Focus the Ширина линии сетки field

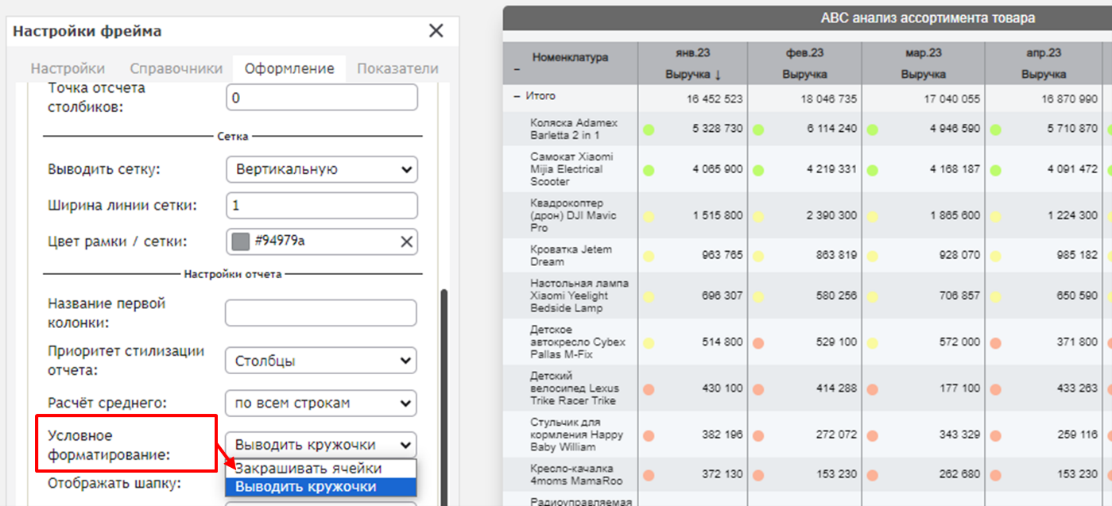click(321, 206)
